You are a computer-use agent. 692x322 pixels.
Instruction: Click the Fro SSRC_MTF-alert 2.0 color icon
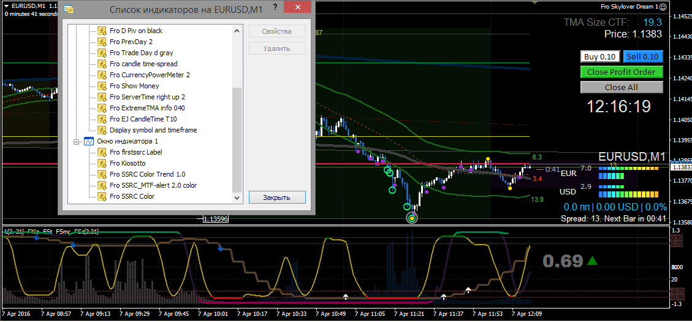(x=102, y=185)
